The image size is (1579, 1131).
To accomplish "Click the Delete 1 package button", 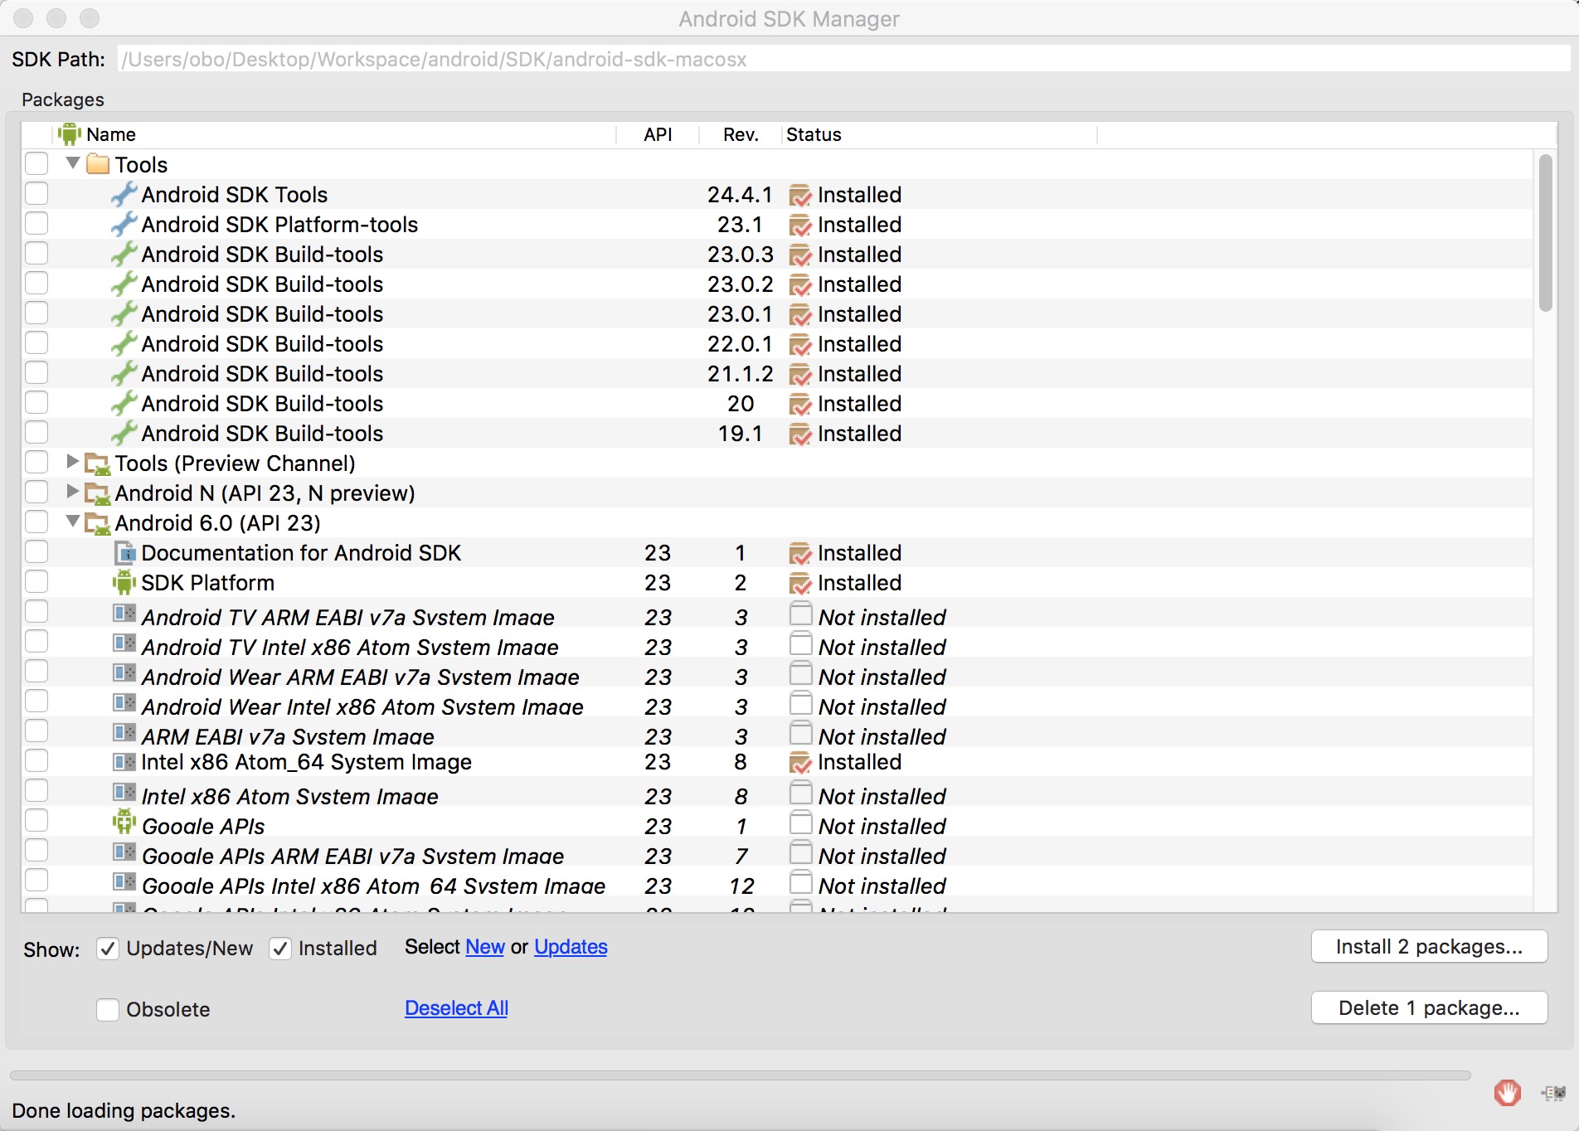I will (1429, 1008).
